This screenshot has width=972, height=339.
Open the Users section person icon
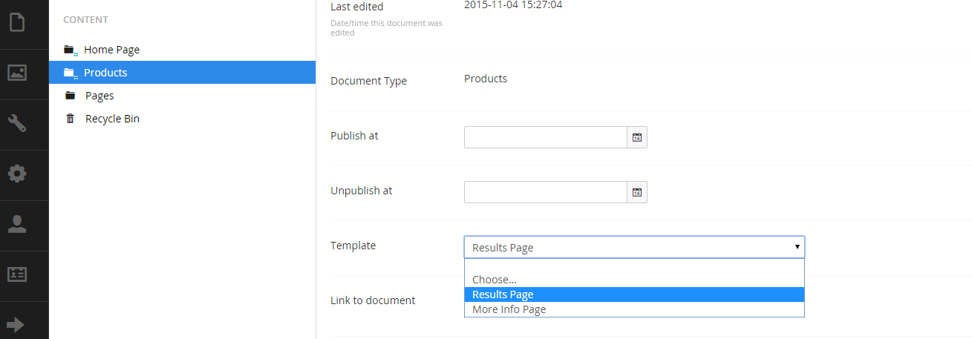(x=16, y=225)
